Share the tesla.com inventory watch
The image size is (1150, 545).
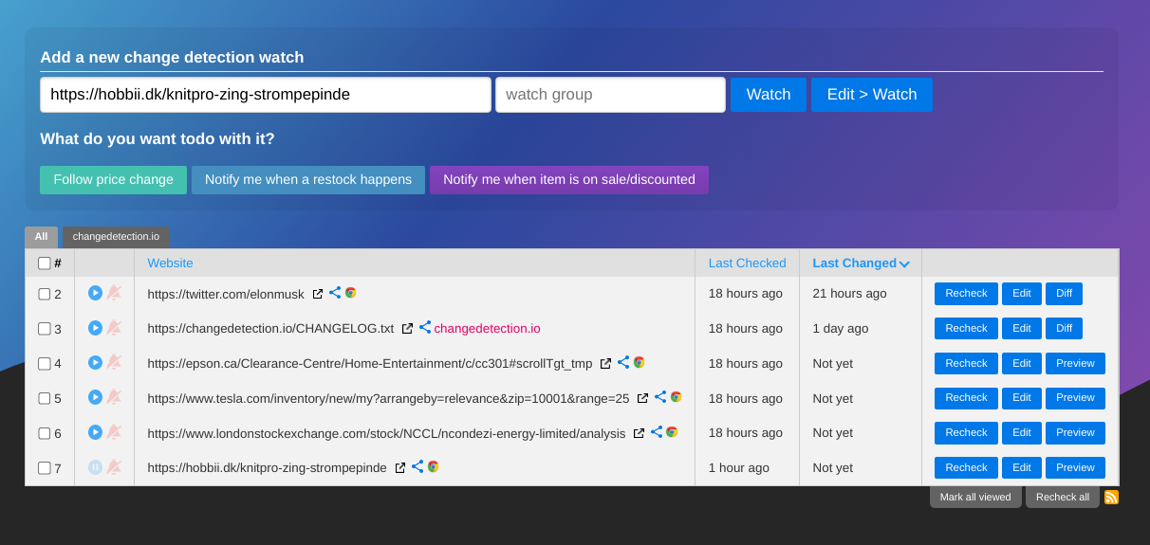coord(660,397)
